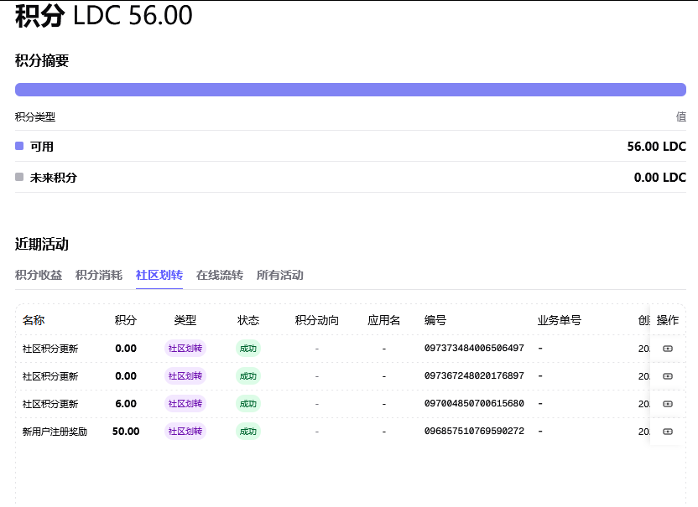Open action icon for row 096857510769590272

coord(667,432)
